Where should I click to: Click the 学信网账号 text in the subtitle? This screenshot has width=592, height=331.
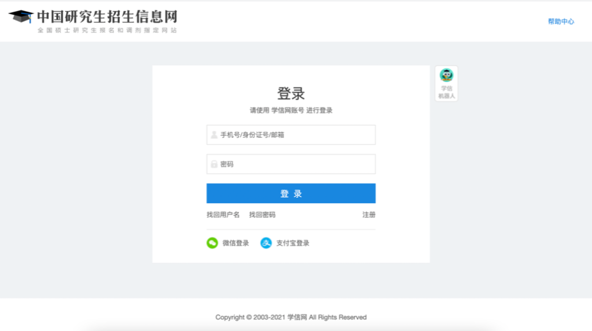point(287,110)
